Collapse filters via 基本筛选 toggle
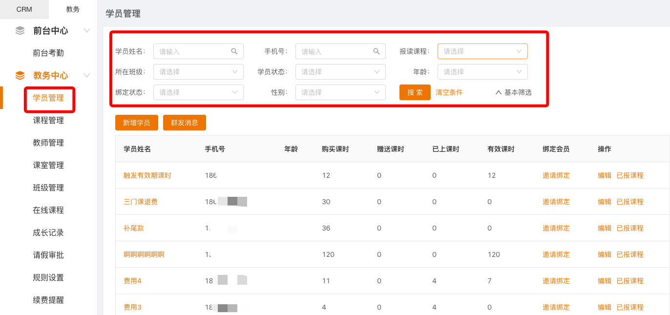The width and height of the screenshot is (670, 315). click(x=513, y=92)
